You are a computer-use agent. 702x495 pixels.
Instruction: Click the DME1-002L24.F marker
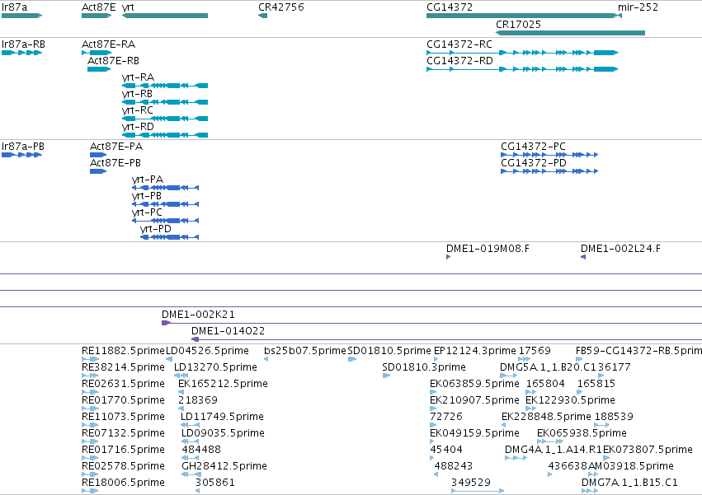(x=583, y=257)
